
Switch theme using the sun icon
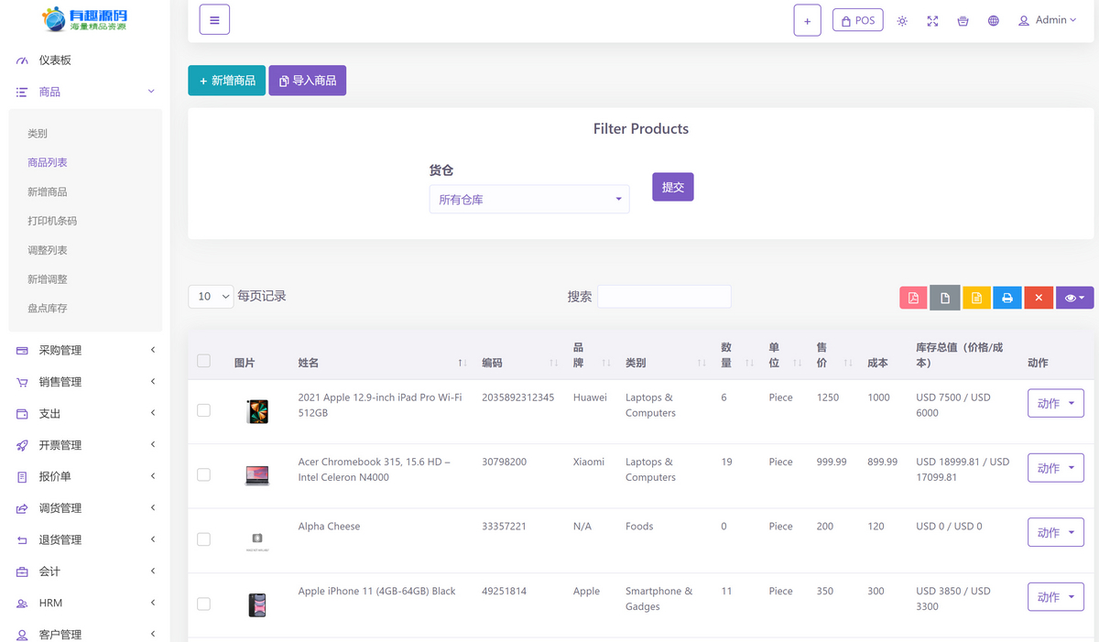coord(902,20)
